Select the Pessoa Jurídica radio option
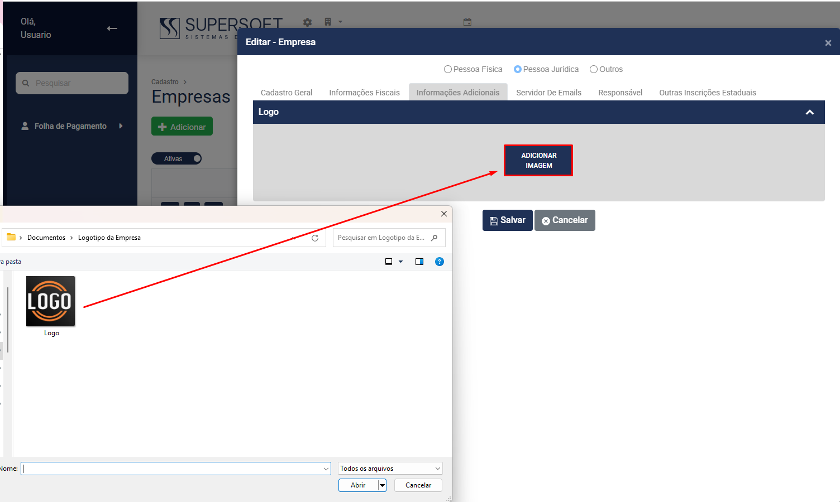The image size is (840, 502). click(518, 69)
